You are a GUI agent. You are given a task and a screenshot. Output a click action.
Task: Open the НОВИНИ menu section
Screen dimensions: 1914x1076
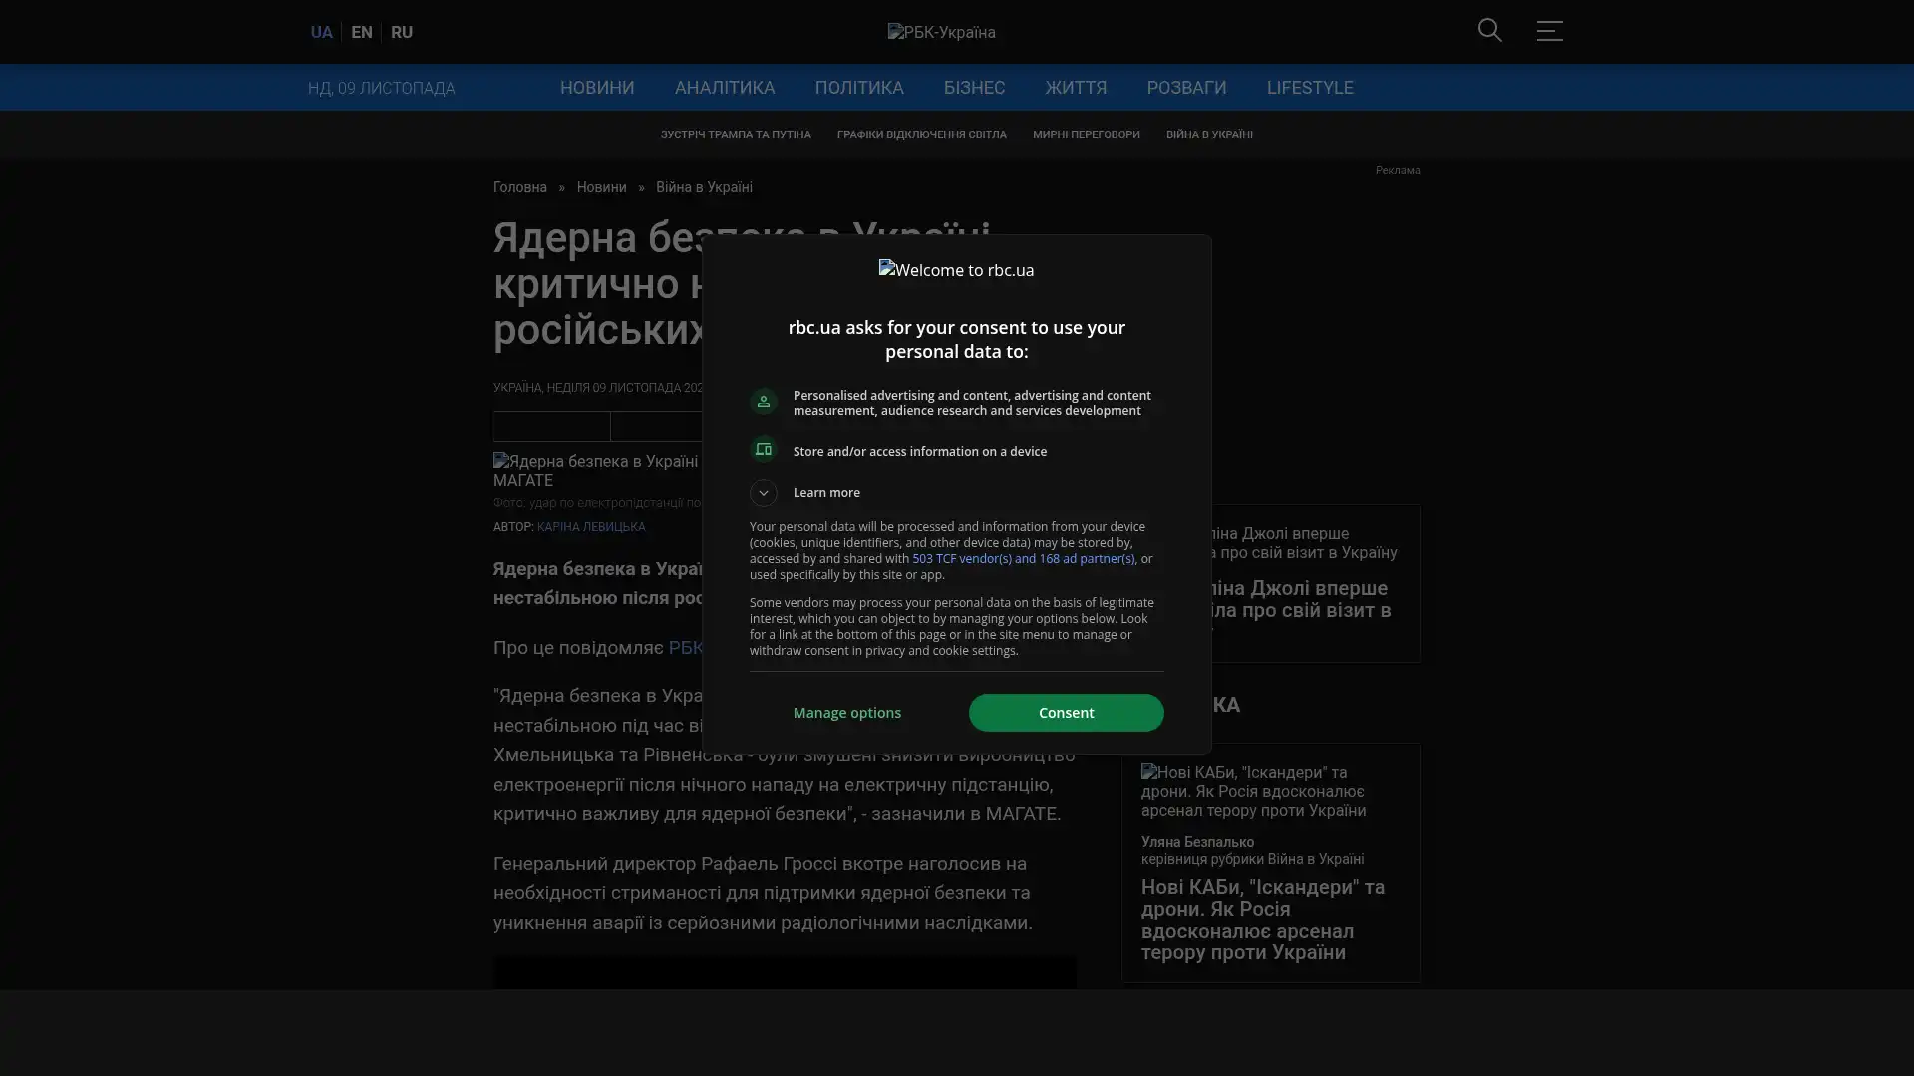point(596,88)
